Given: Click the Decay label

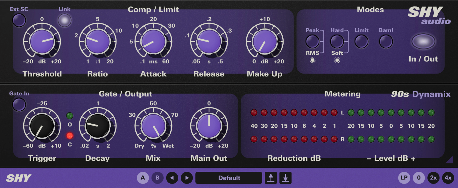Looking at the screenshot, I should 97,159.
